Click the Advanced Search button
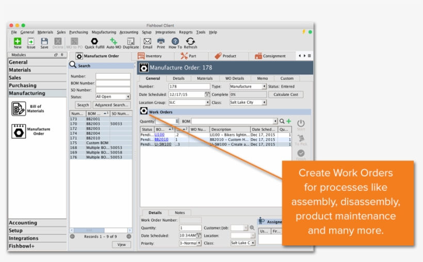Viewport: 423px width, 262px height. coord(111,105)
